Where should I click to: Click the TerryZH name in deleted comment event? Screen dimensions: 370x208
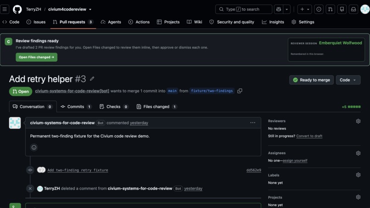tap(52, 188)
